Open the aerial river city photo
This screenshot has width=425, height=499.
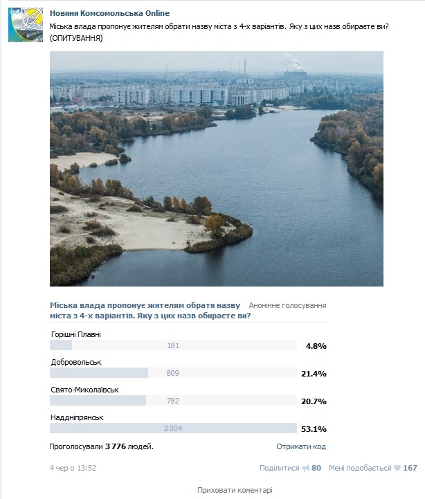pyautogui.click(x=216, y=168)
